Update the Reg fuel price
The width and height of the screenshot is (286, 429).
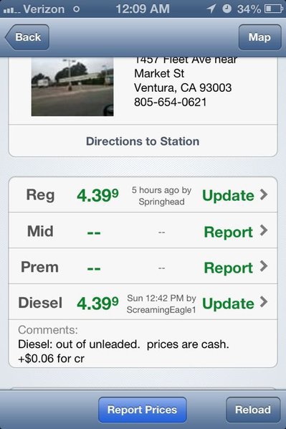[228, 195]
